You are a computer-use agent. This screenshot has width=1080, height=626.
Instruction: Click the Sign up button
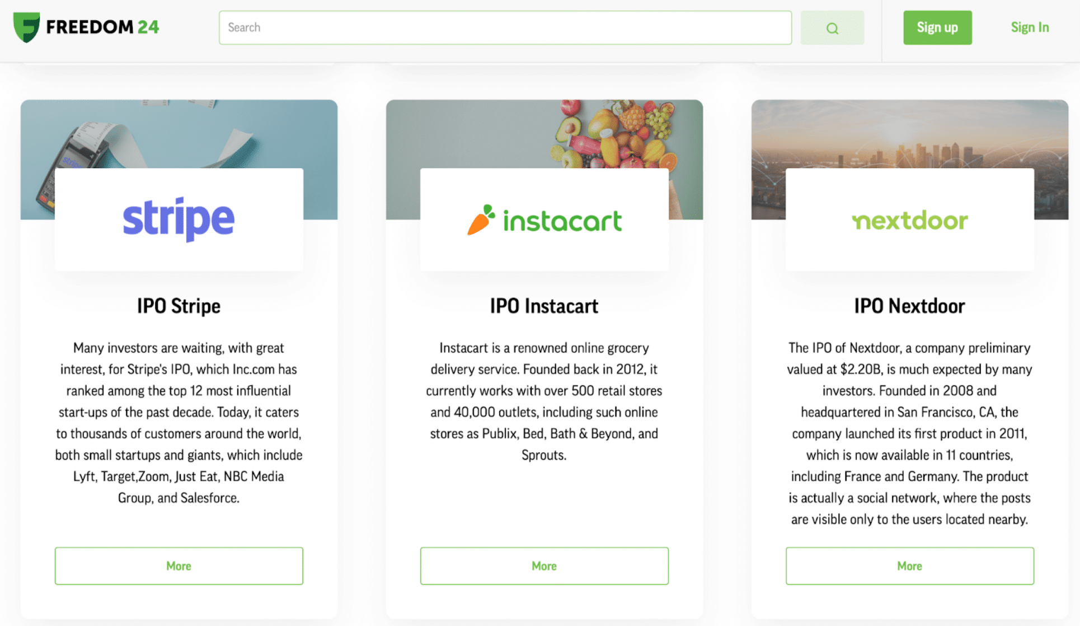[x=938, y=27]
